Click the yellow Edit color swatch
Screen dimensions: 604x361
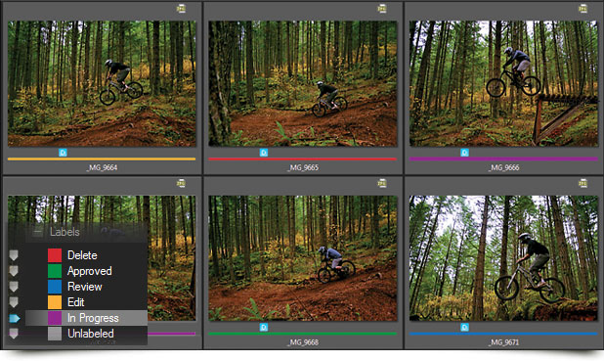(x=55, y=302)
